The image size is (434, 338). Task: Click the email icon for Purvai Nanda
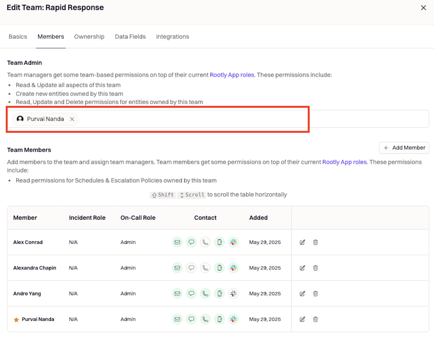pos(177,319)
